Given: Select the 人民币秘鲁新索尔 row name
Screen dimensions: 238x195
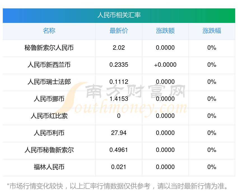Looking at the screenshot, I should tap(49, 150).
